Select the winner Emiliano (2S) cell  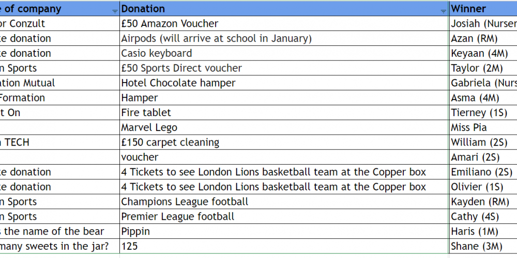pos(481,172)
